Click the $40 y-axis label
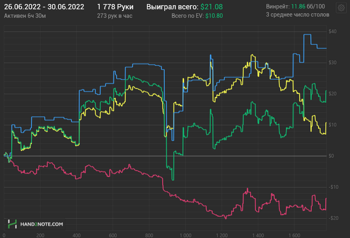Image resolution: width=350 pixels, height=238 pixels. [x=332, y=31]
